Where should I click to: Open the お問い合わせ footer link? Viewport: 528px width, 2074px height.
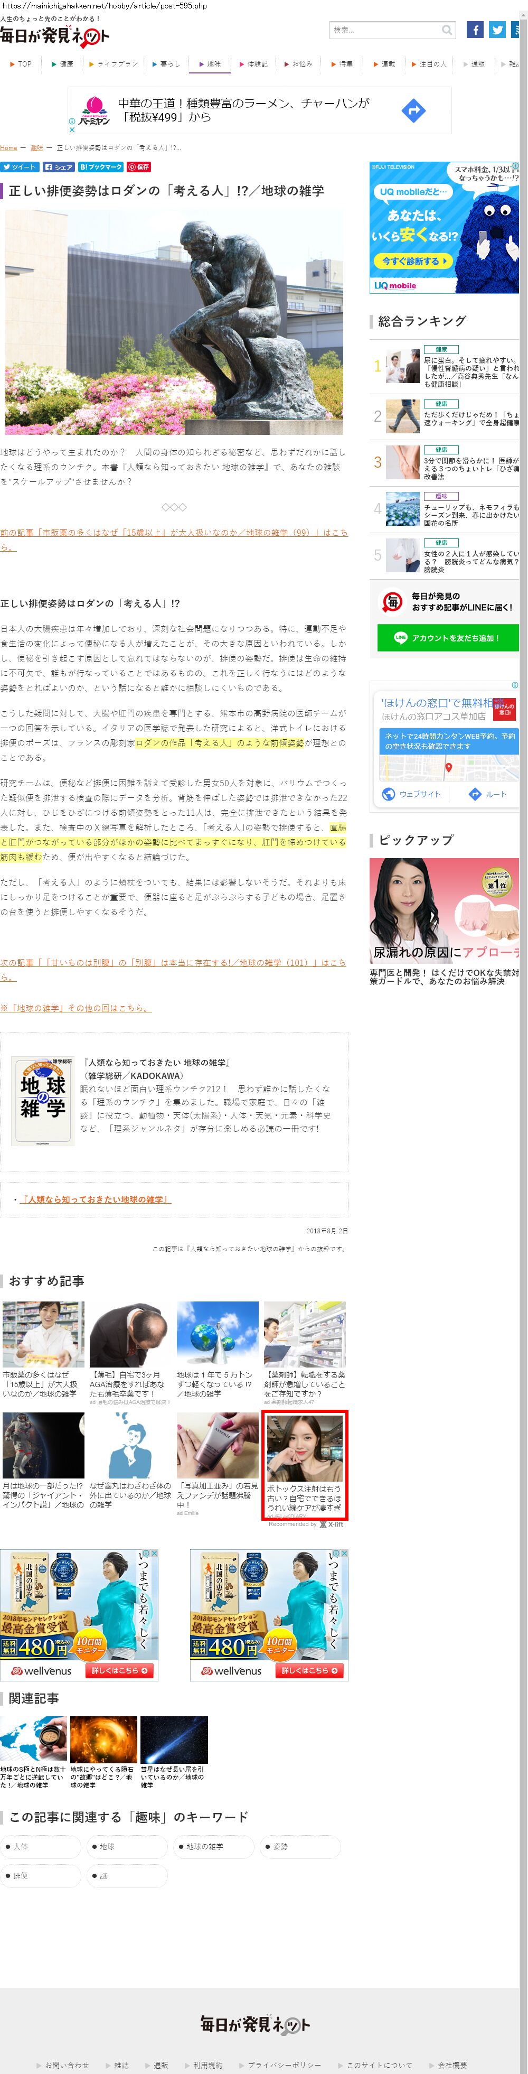66,2064
